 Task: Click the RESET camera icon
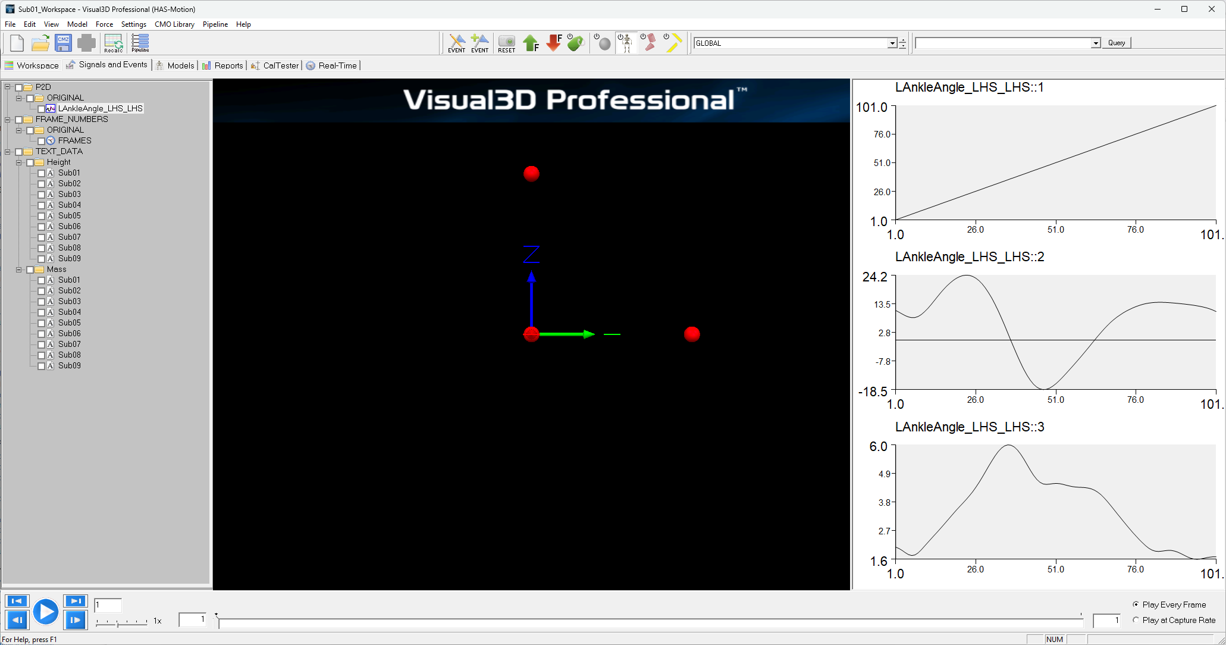tap(506, 43)
